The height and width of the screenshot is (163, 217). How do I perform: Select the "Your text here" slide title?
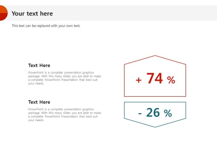point(32,13)
